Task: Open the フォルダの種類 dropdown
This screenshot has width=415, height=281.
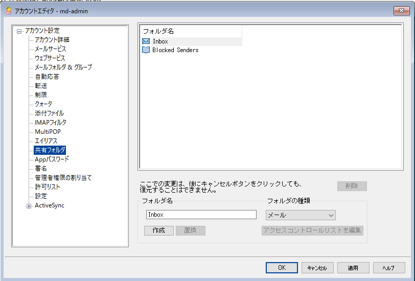Action: (x=301, y=215)
